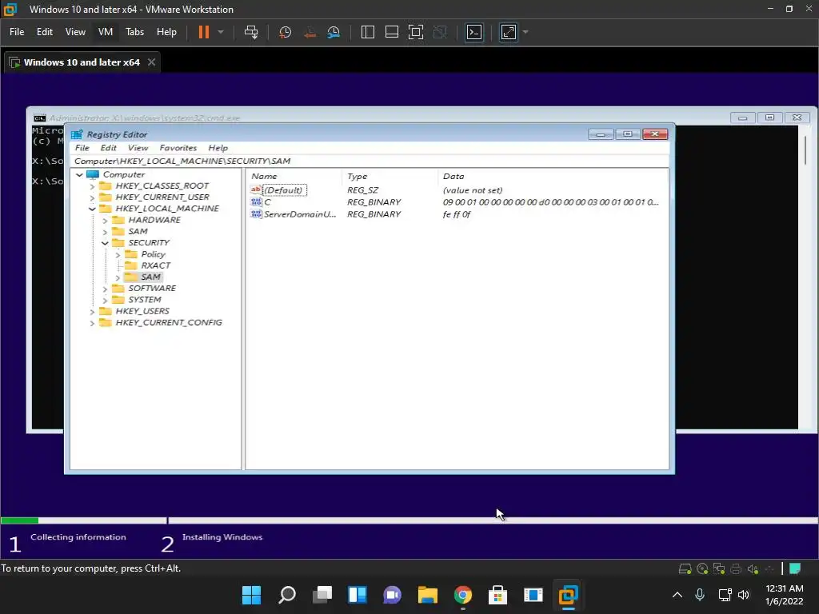Image resolution: width=819 pixels, height=614 pixels.
Task: Expand the SYSTEM key
Action: (105, 301)
